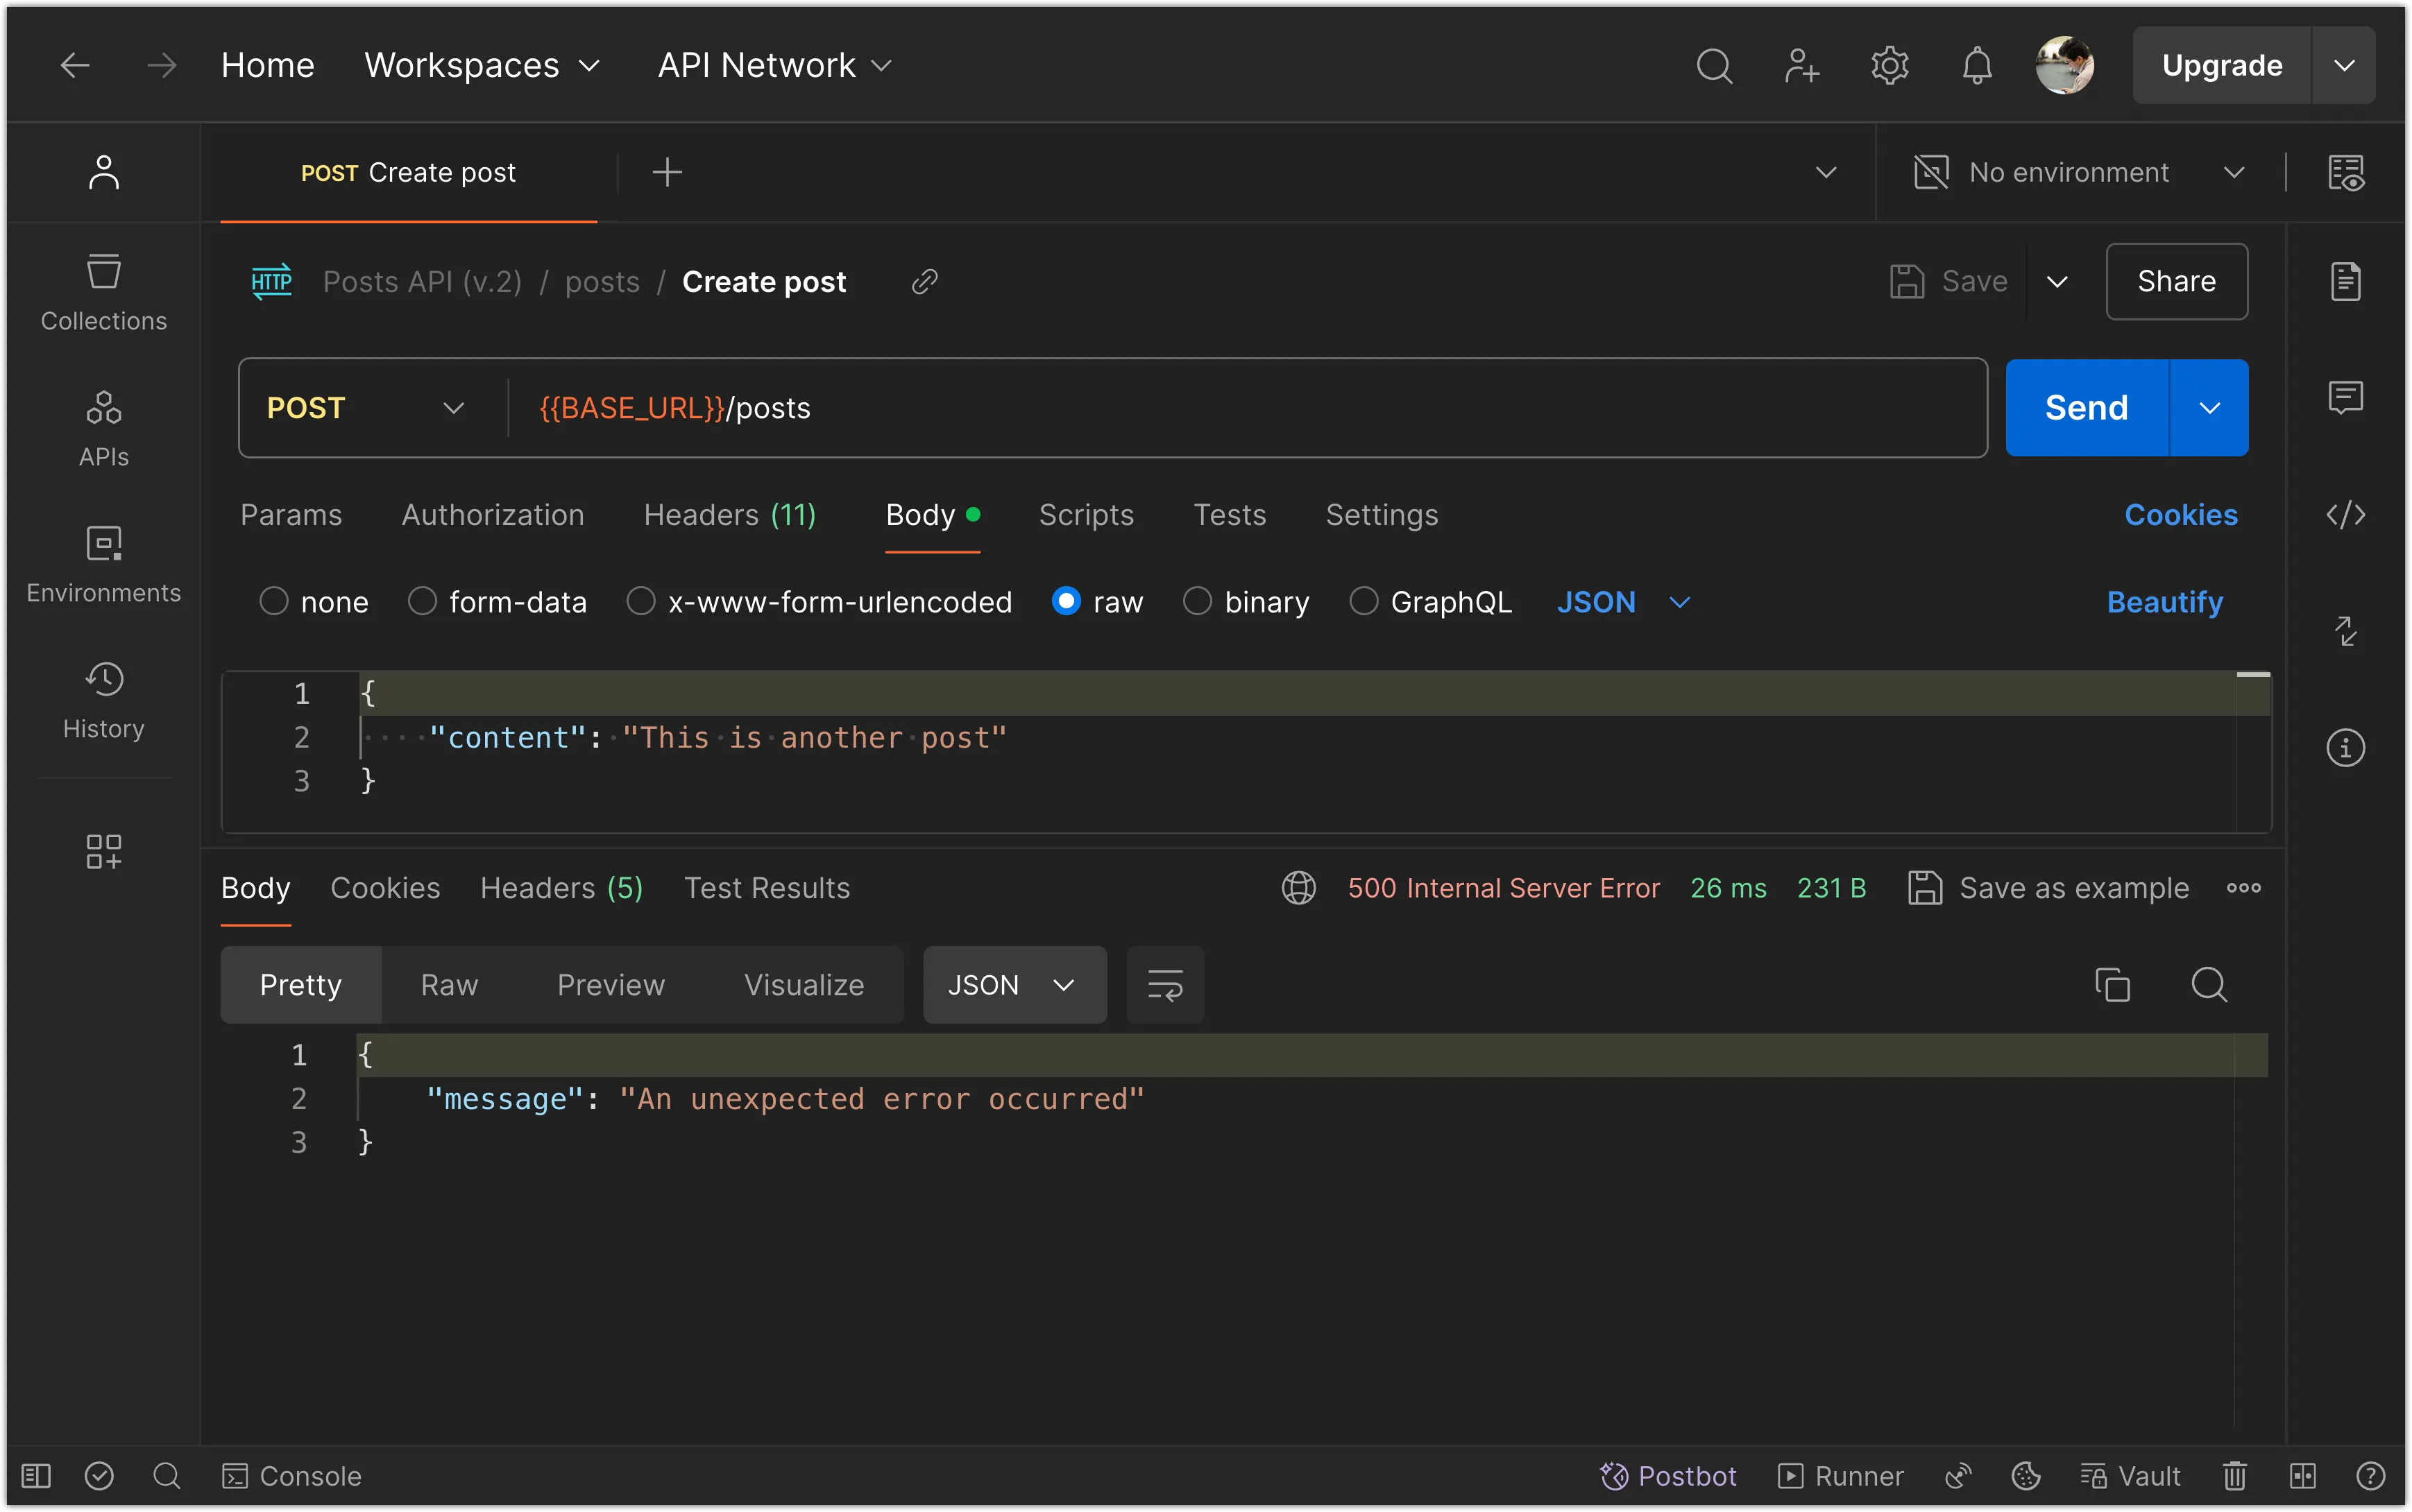
Task: Open APIs in the sidebar
Action: click(104, 429)
